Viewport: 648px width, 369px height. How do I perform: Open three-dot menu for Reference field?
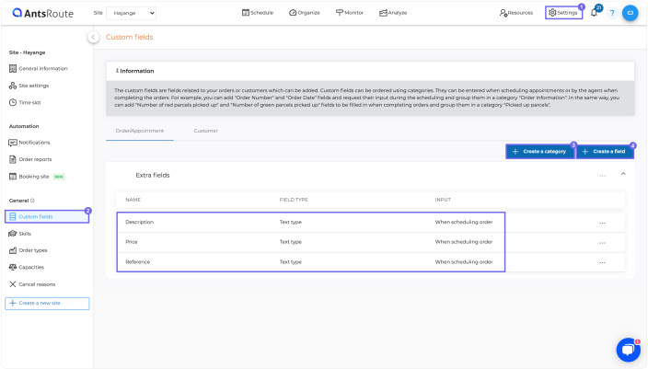[602, 262]
